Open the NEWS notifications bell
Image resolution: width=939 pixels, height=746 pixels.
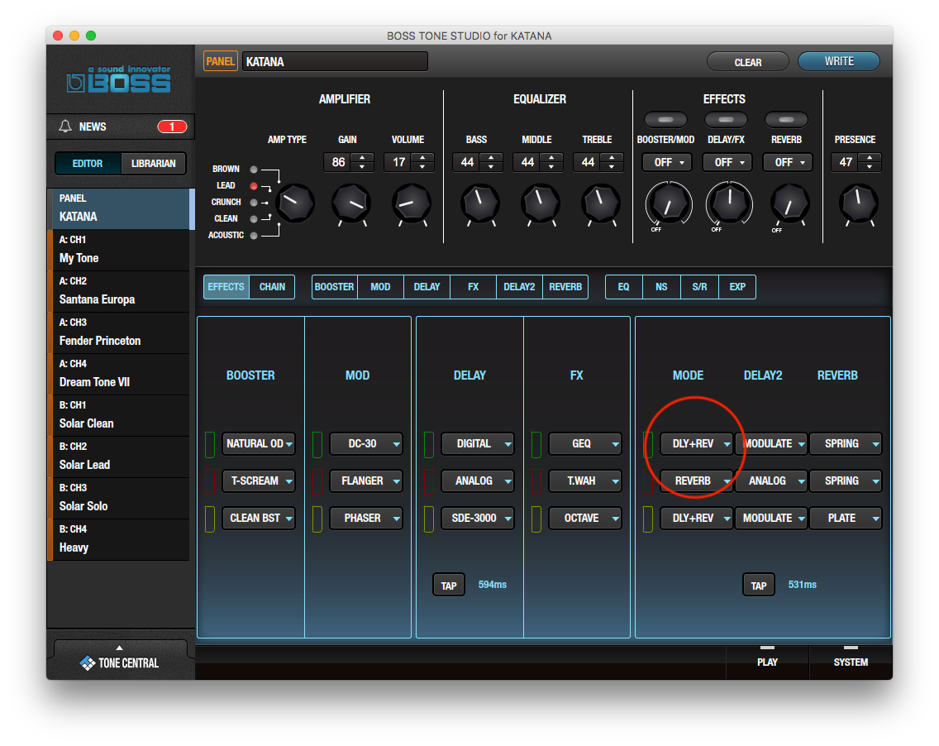(83, 127)
